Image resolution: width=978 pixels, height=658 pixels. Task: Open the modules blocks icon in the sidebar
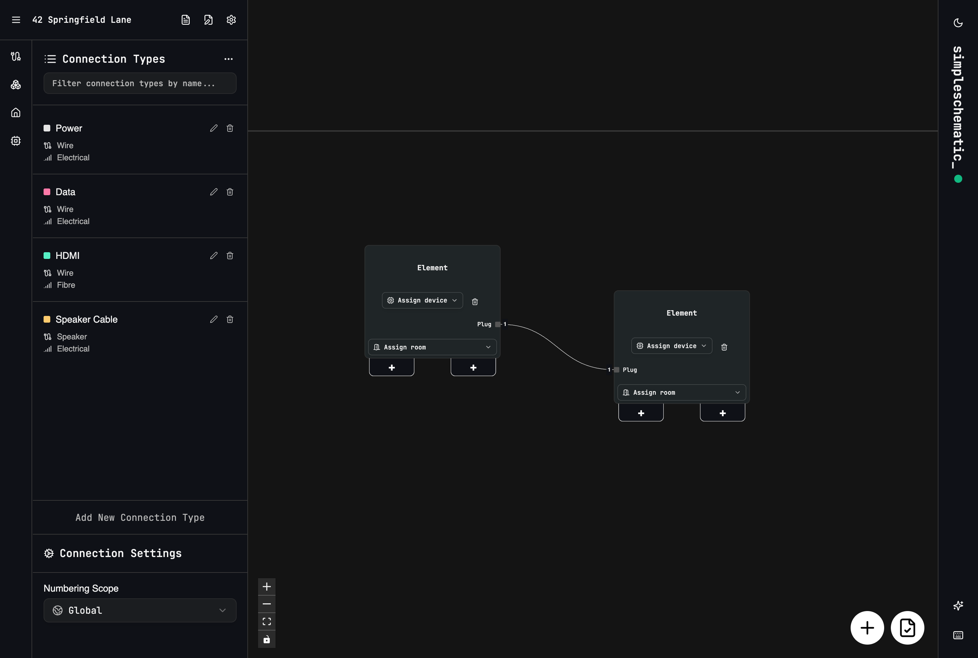[x=15, y=85]
